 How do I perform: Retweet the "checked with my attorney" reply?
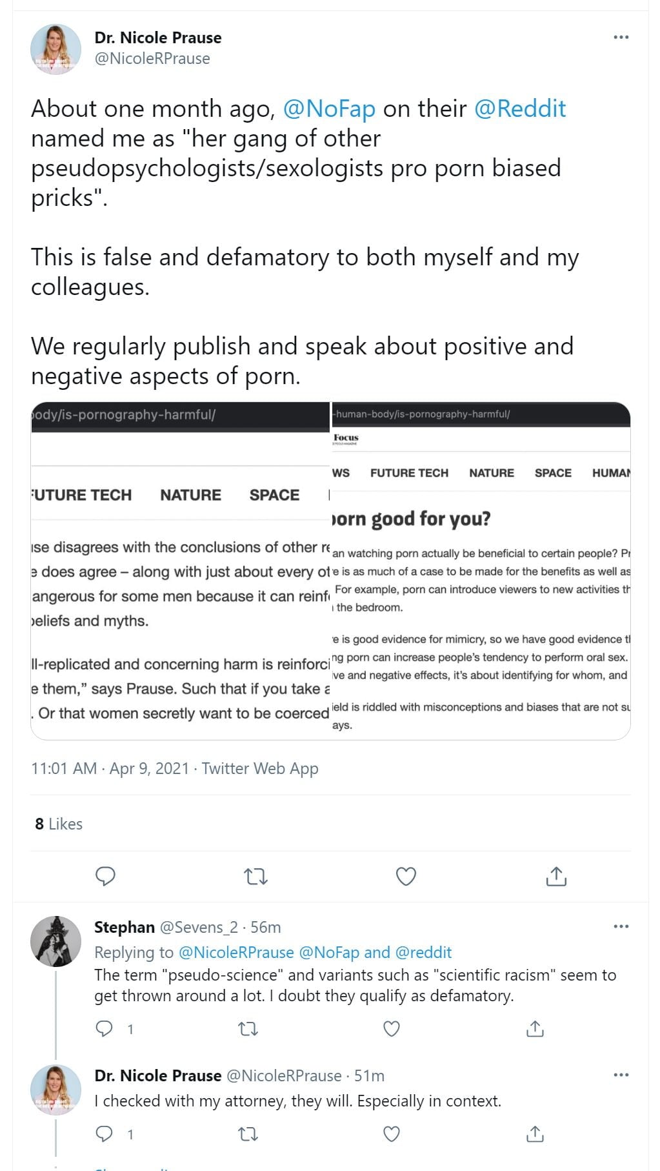point(248,1134)
